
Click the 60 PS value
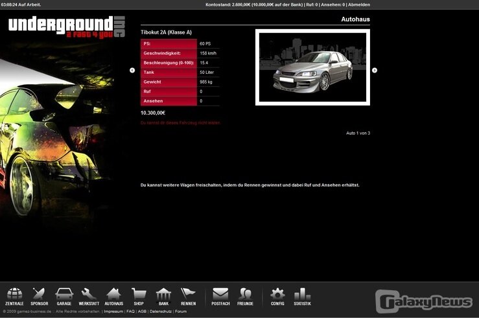pyautogui.click(x=205, y=43)
